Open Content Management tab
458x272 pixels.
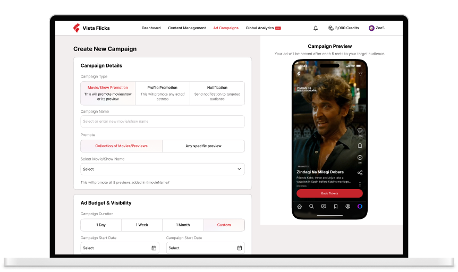click(187, 28)
